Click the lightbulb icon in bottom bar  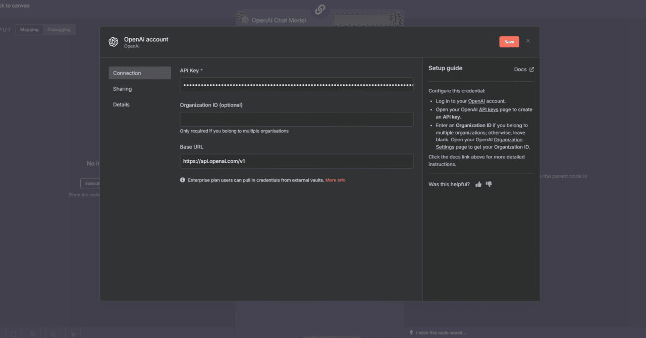pos(411,332)
